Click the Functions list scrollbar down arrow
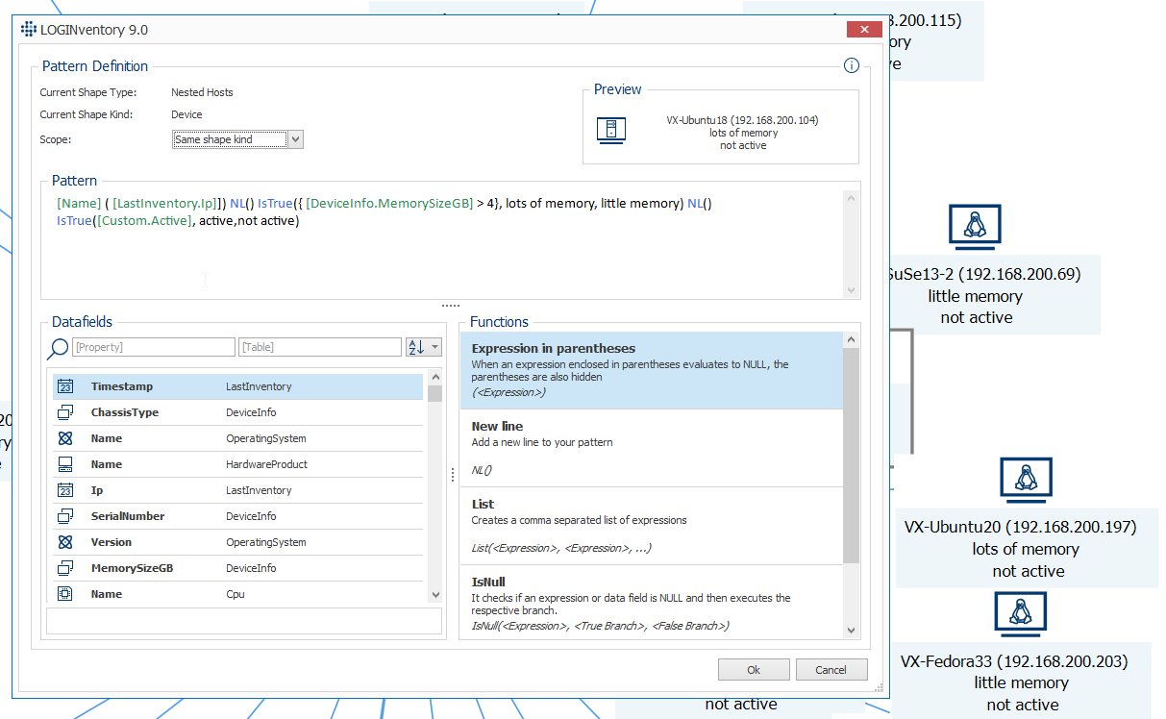 click(851, 629)
